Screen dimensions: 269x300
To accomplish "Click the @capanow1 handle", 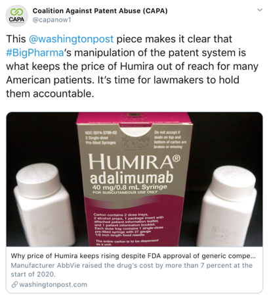I will click(52, 20).
